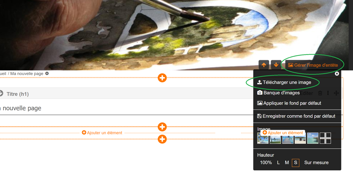Click the orange plus circle below title block
This screenshot has height=172, width=353.
[162, 127]
